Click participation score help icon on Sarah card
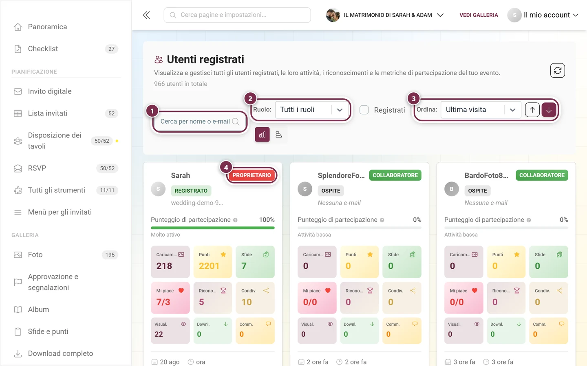Image resolution: width=587 pixels, height=366 pixels. tap(235, 220)
